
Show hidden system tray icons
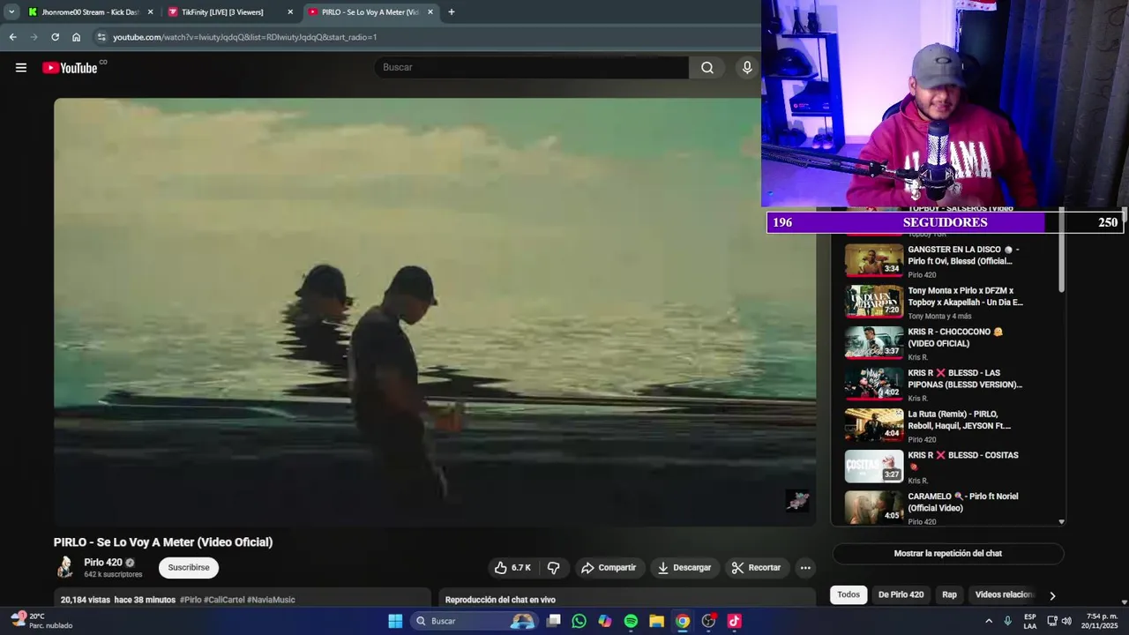click(x=989, y=621)
